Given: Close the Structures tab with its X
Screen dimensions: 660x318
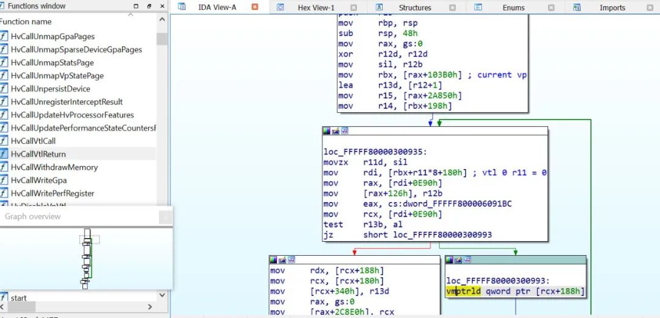Looking at the screenshot, I should click(452, 8).
